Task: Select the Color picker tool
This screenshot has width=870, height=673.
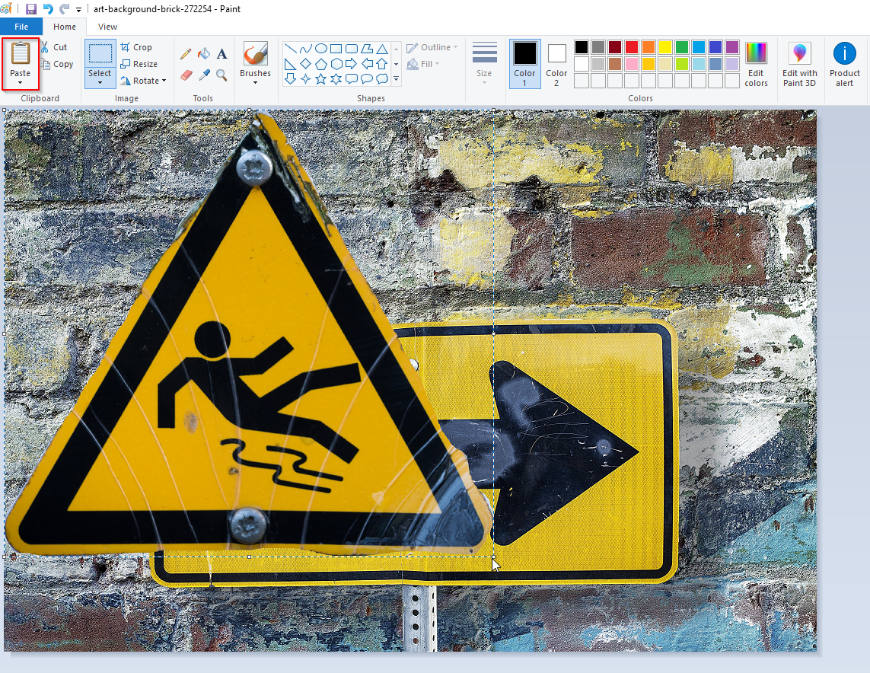Action: [x=203, y=74]
